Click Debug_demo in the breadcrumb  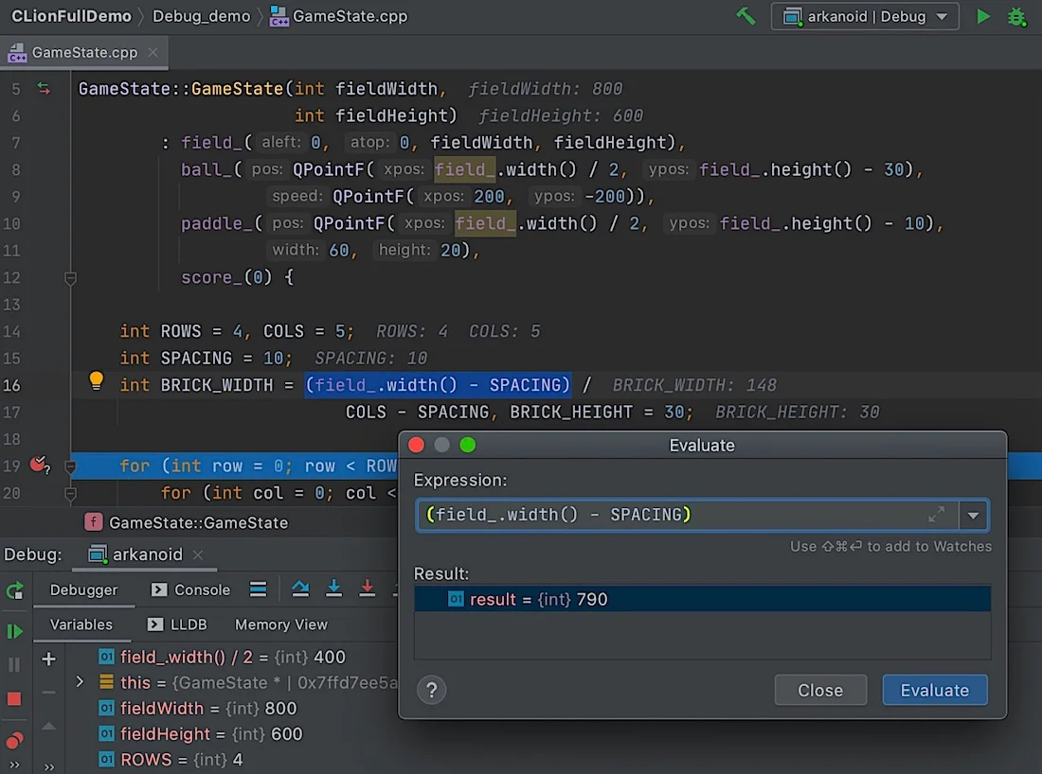(202, 16)
